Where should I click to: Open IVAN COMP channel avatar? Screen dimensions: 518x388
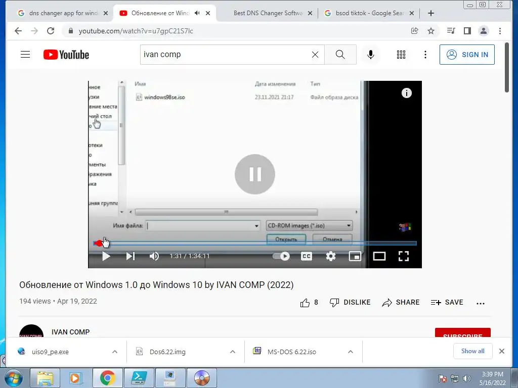point(31,331)
